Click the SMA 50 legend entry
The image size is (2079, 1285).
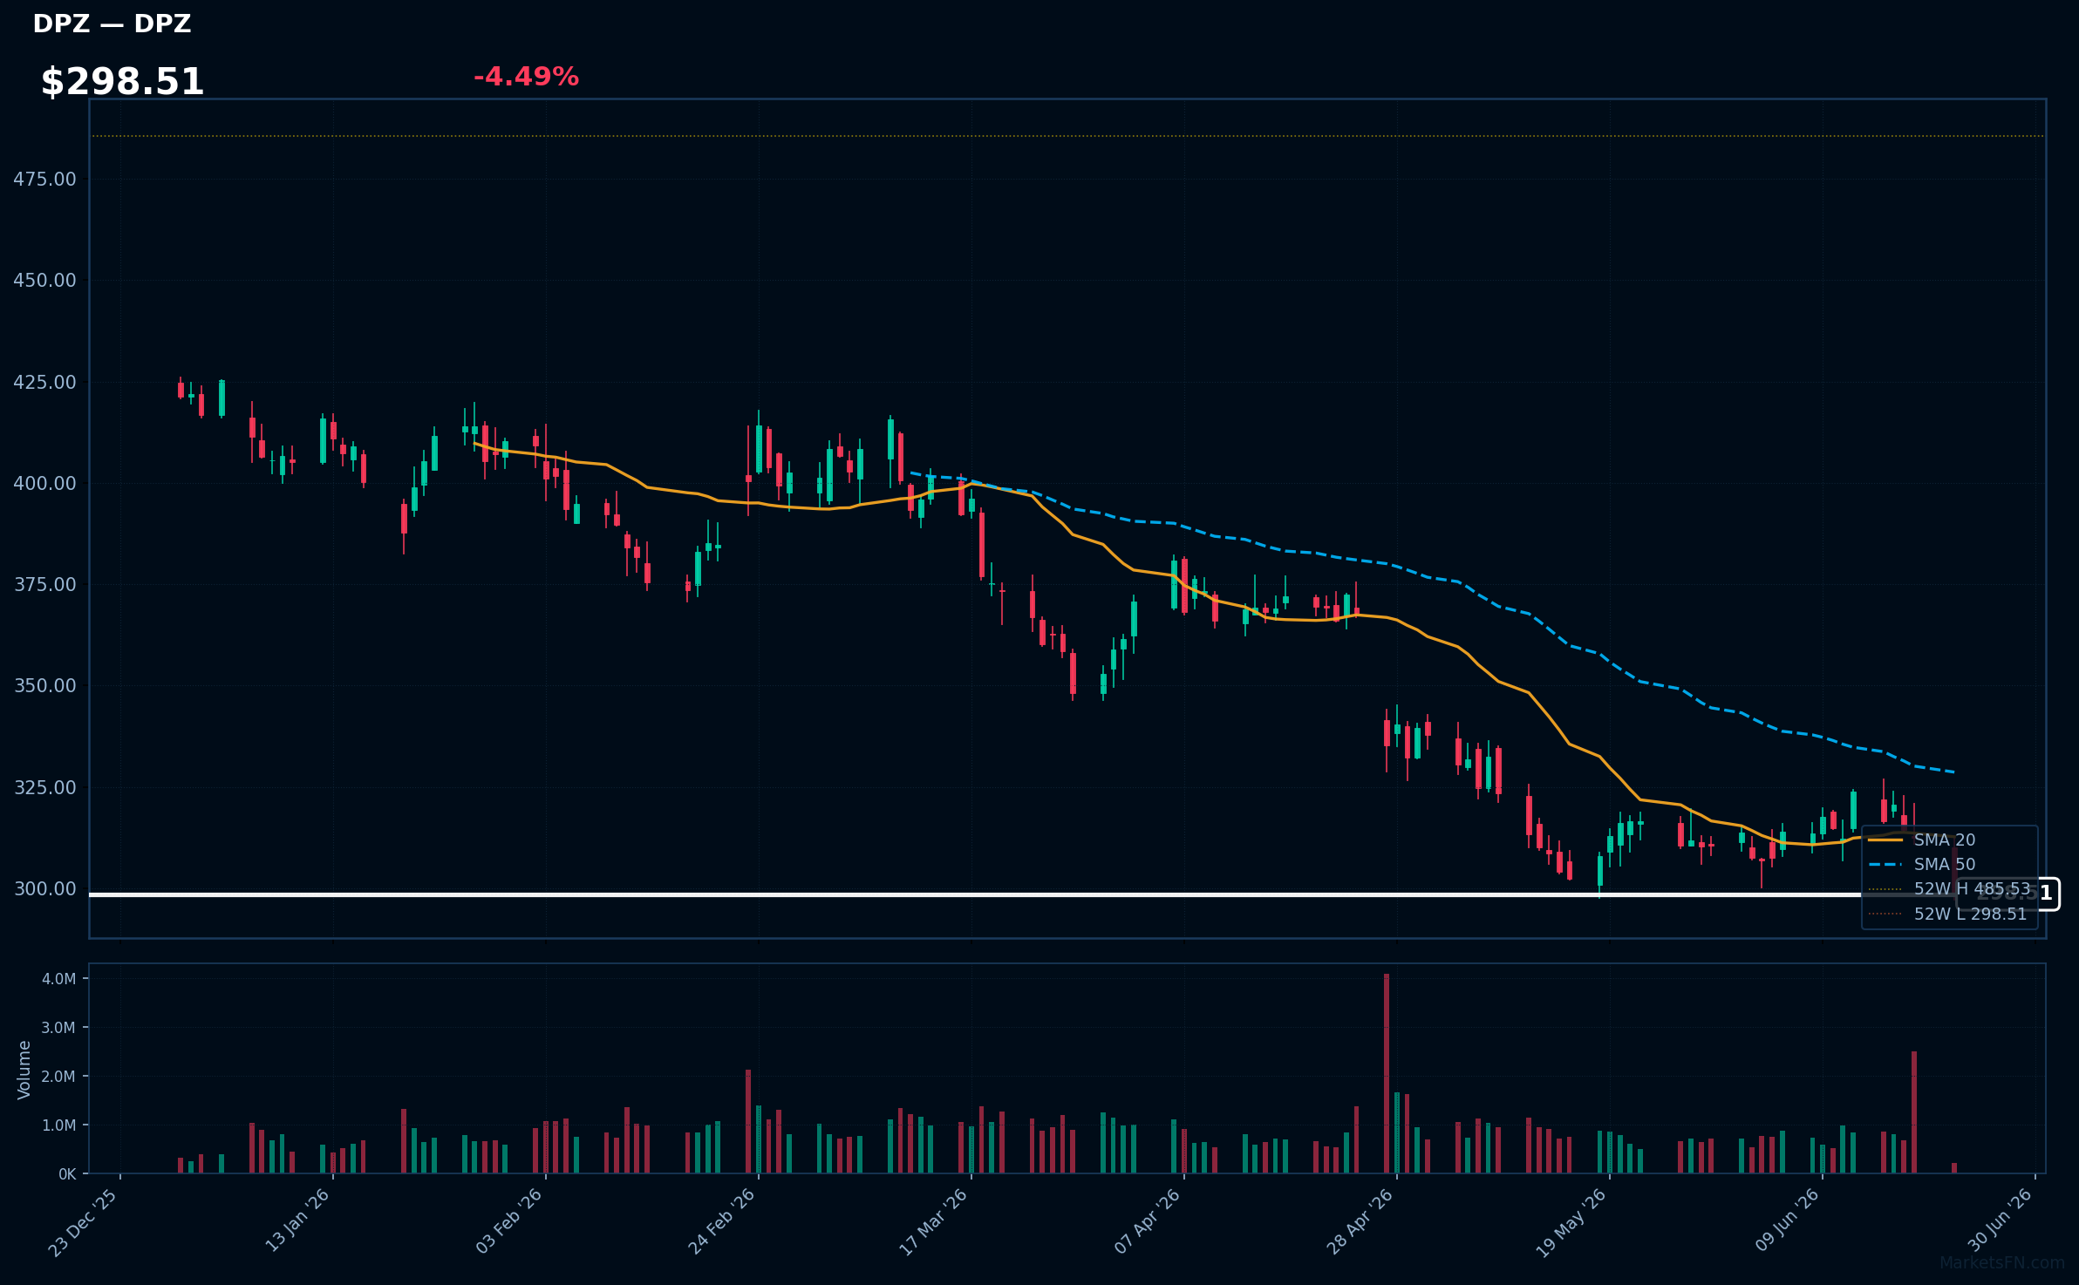click(1922, 864)
